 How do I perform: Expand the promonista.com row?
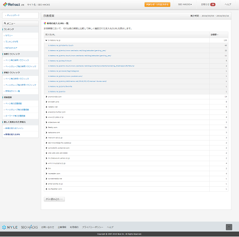46,97
